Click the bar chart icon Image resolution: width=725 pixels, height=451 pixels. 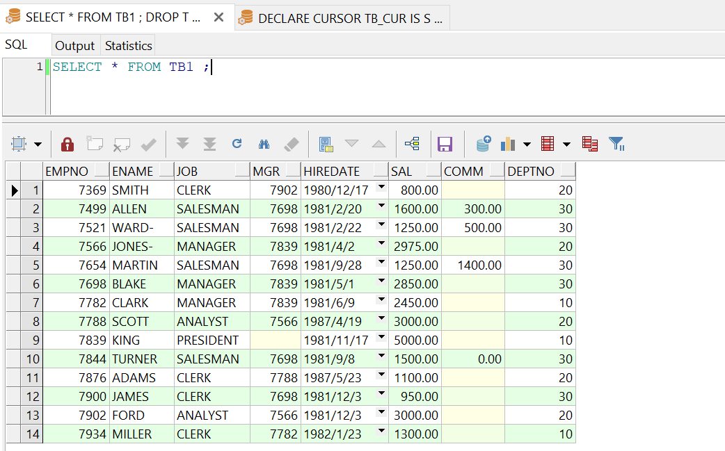tap(508, 144)
